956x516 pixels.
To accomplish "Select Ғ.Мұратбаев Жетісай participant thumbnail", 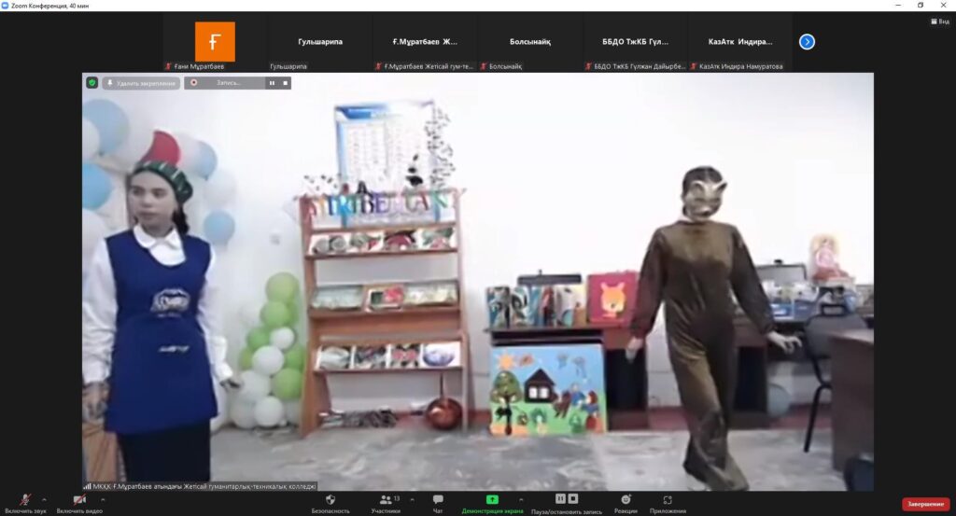I will pyautogui.click(x=425, y=41).
